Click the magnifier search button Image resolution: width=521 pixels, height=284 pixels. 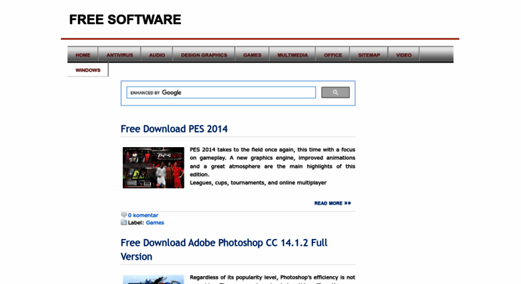pos(335,93)
